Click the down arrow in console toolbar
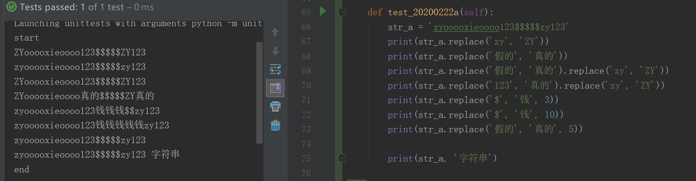Viewport: 696px width, 181px height. pyautogui.click(x=275, y=51)
